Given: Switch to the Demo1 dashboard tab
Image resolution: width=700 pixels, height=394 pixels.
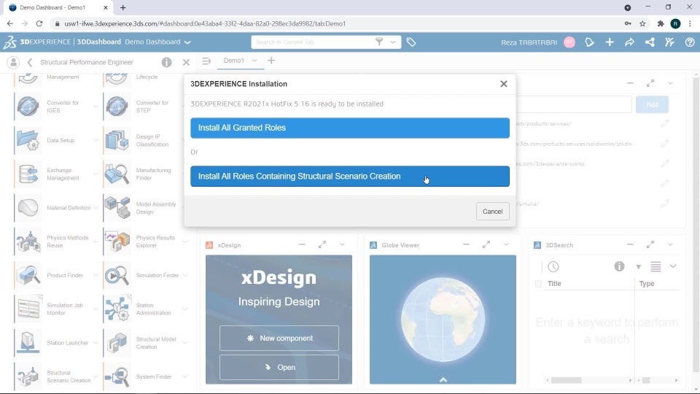Looking at the screenshot, I should tap(234, 61).
